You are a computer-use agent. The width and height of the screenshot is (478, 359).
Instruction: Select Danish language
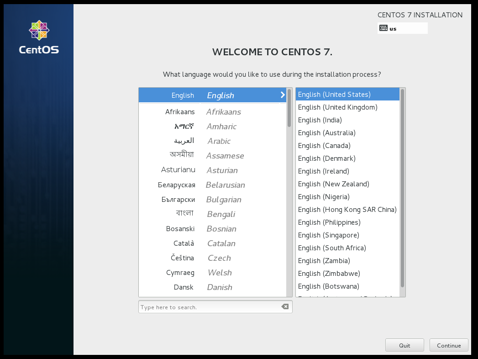pyautogui.click(x=212, y=288)
